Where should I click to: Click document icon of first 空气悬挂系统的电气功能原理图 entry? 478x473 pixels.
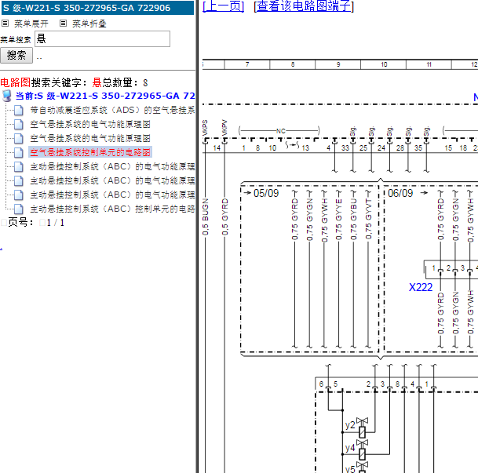click(19, 124)
